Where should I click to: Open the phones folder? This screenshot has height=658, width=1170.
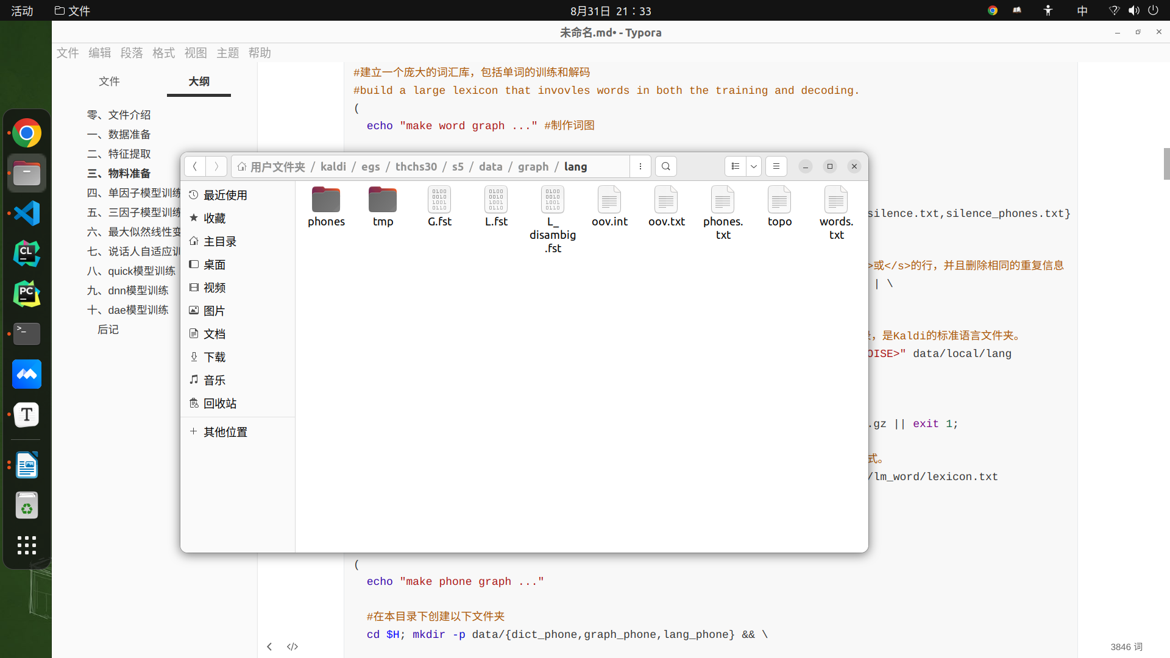326,207
